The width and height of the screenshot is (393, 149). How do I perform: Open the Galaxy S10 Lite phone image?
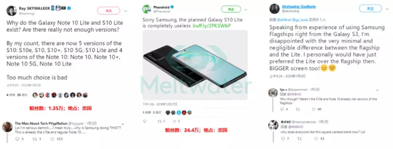pyautogui.click(x=195, y=65)
